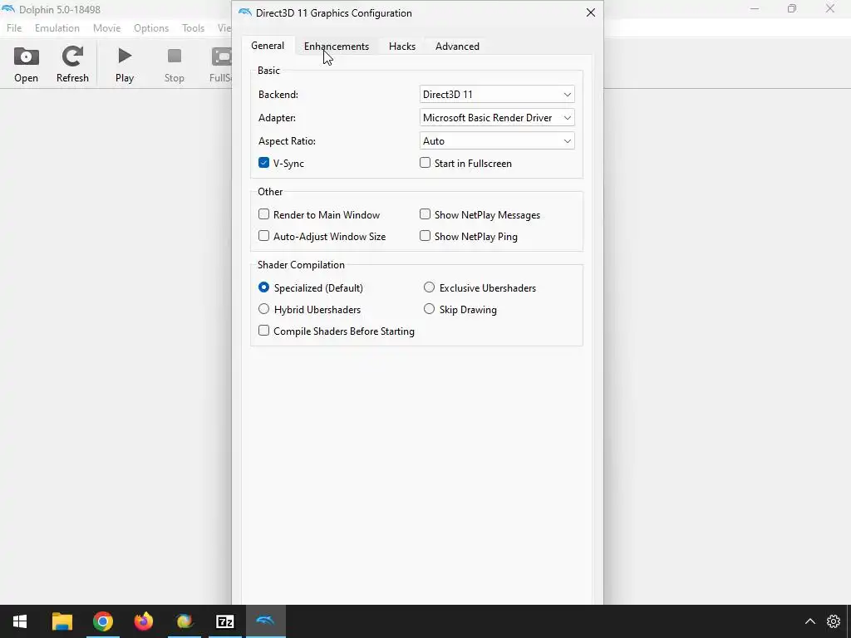Open the settings gear in the system tray

point(833,621)
